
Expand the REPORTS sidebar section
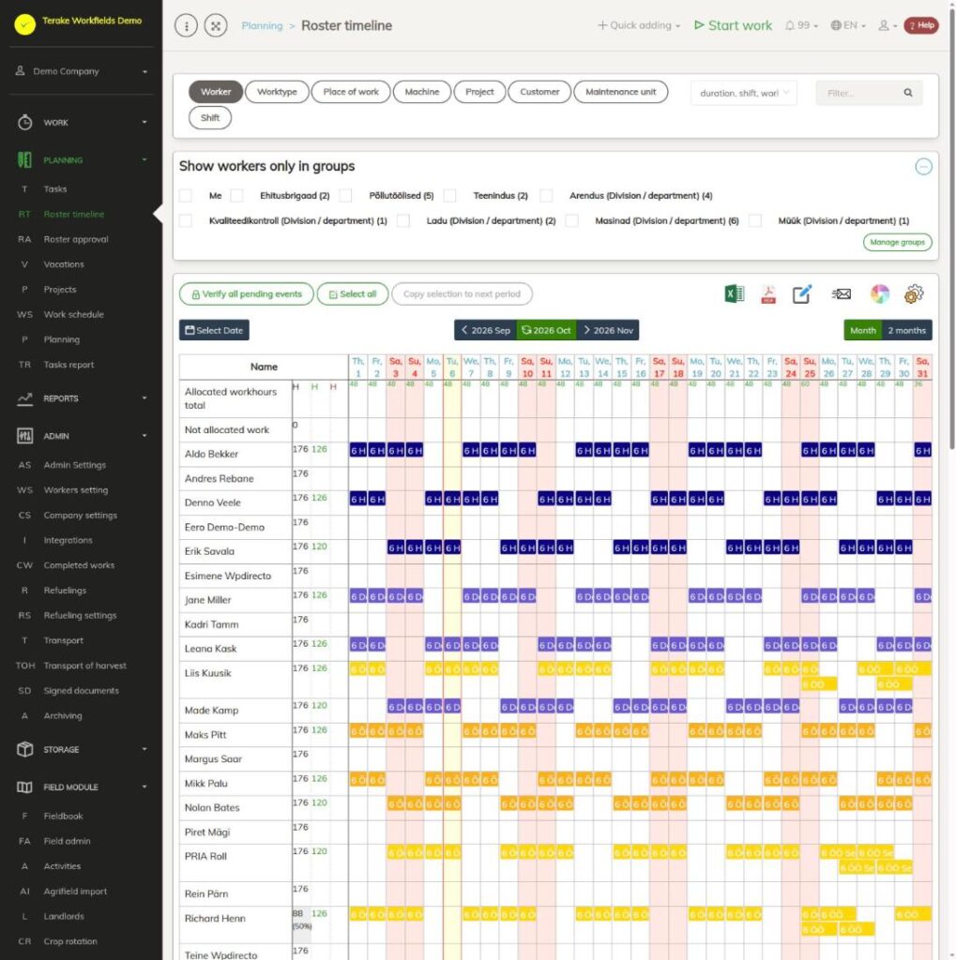(x=82, y=398)
